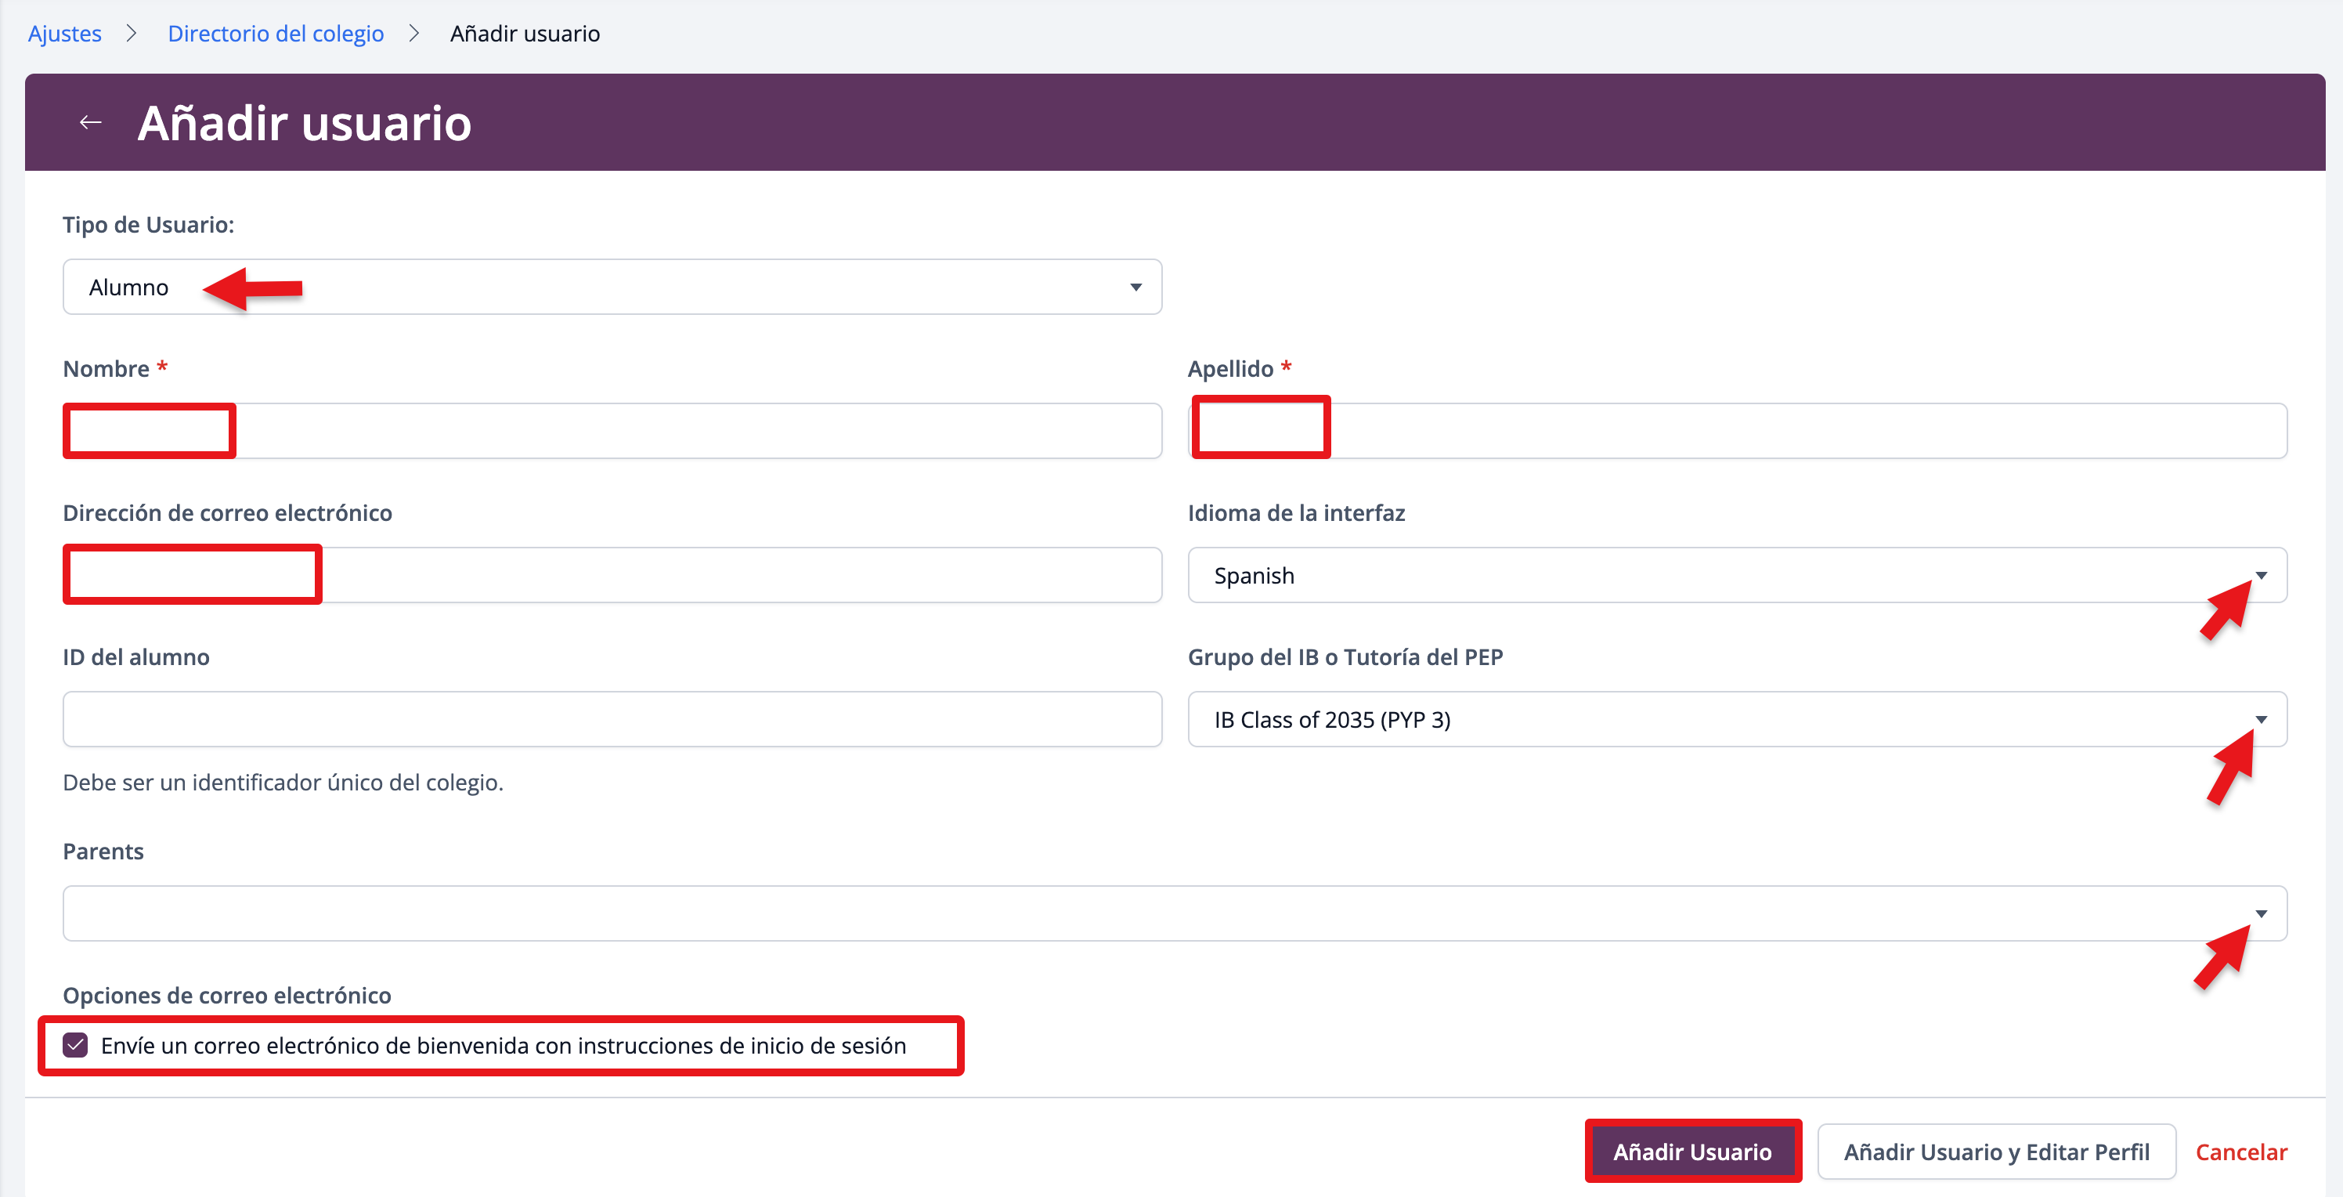Toggle the welcome email checkbox
Image resolution: width=2343 pixels, height=1197 pixels.
[77, 1045]
